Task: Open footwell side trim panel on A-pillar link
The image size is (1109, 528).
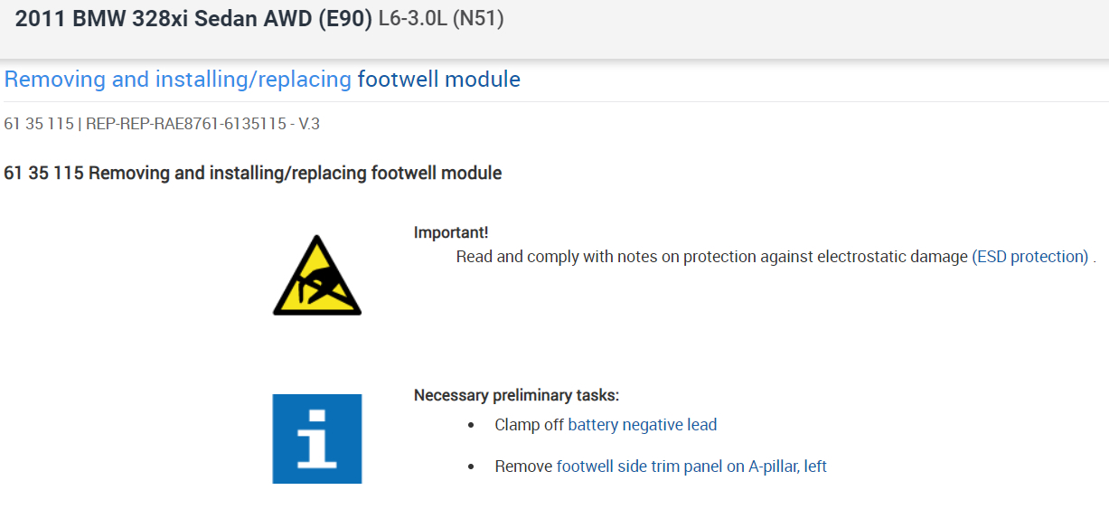Action: click(691, 467)
